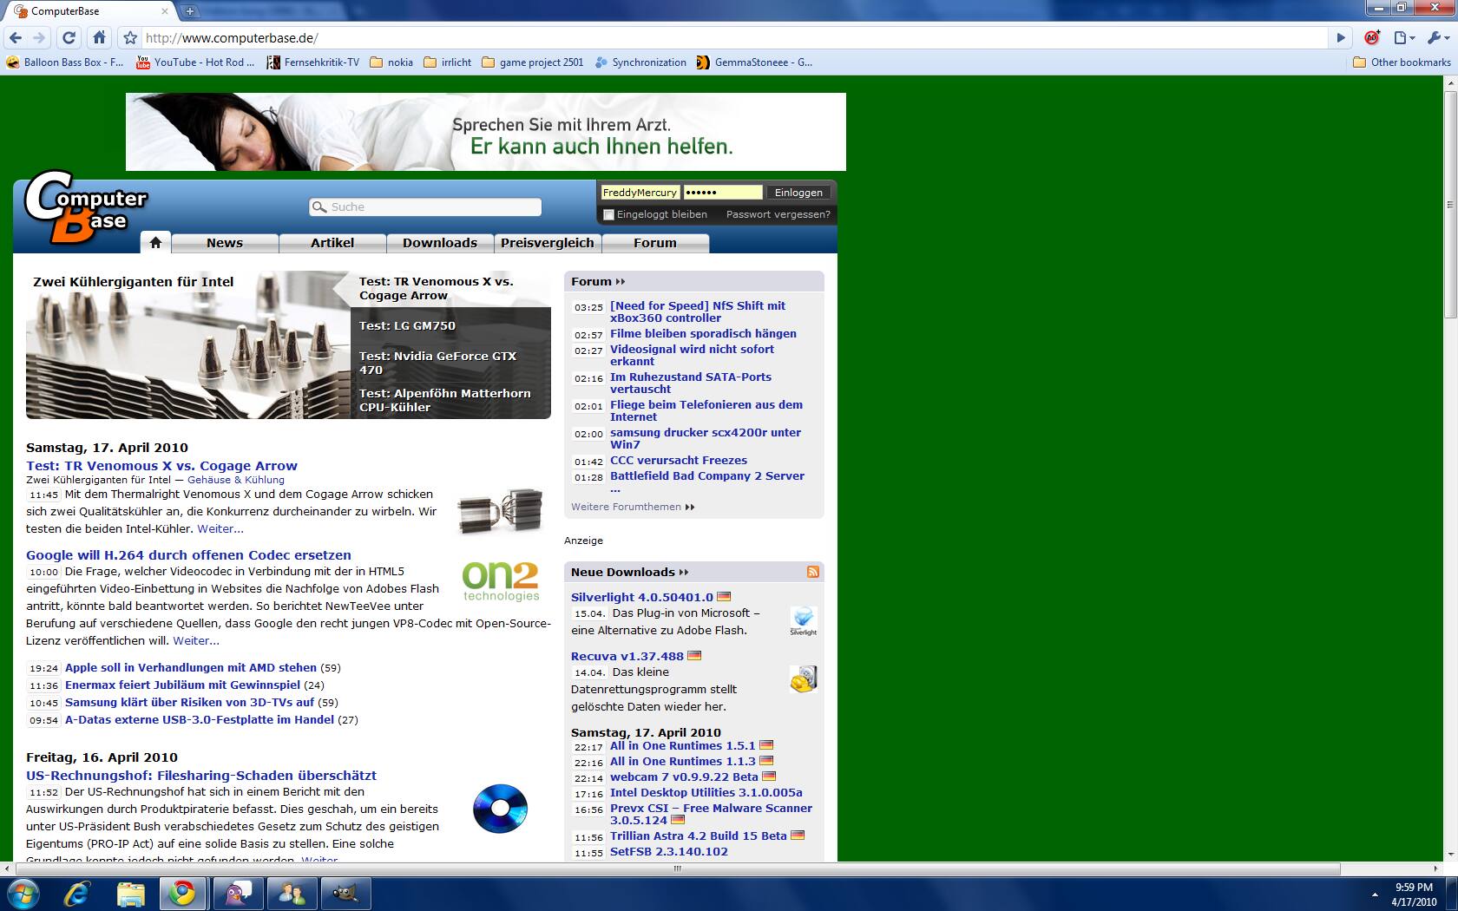The height and width of the screenshot is (911, 1458).
Task: Open forum thread Filme bleiben sporadisch hängen
Action: [x=703, y=333]
